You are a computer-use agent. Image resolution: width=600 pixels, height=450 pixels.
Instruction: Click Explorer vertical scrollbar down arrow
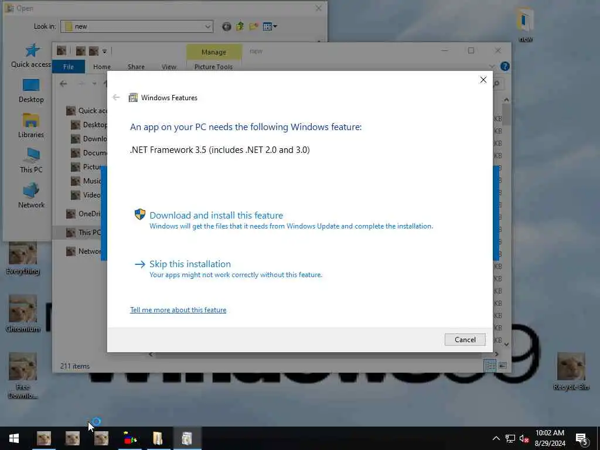click(506, 345)
